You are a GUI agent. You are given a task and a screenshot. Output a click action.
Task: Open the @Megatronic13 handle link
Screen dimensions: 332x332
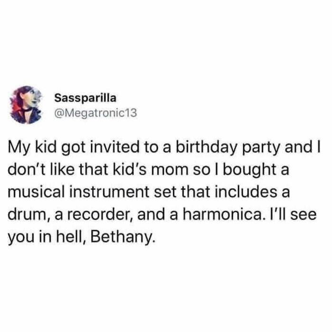[96, 113]
